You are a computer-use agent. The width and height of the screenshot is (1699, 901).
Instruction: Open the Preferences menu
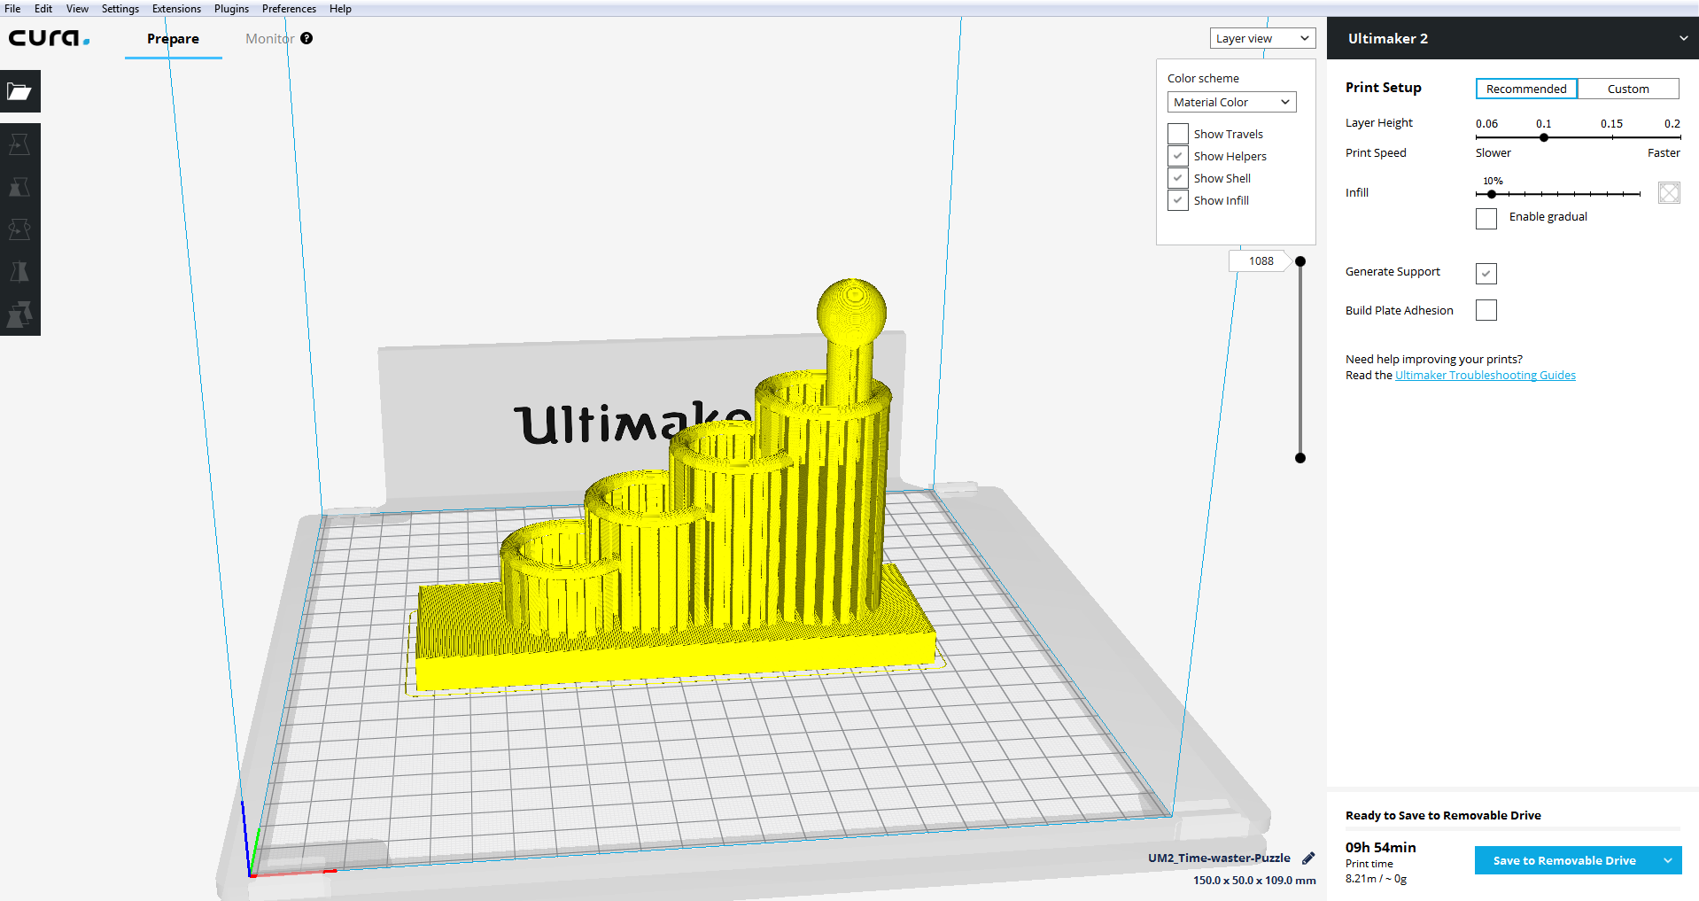click(x=289, y=8)
